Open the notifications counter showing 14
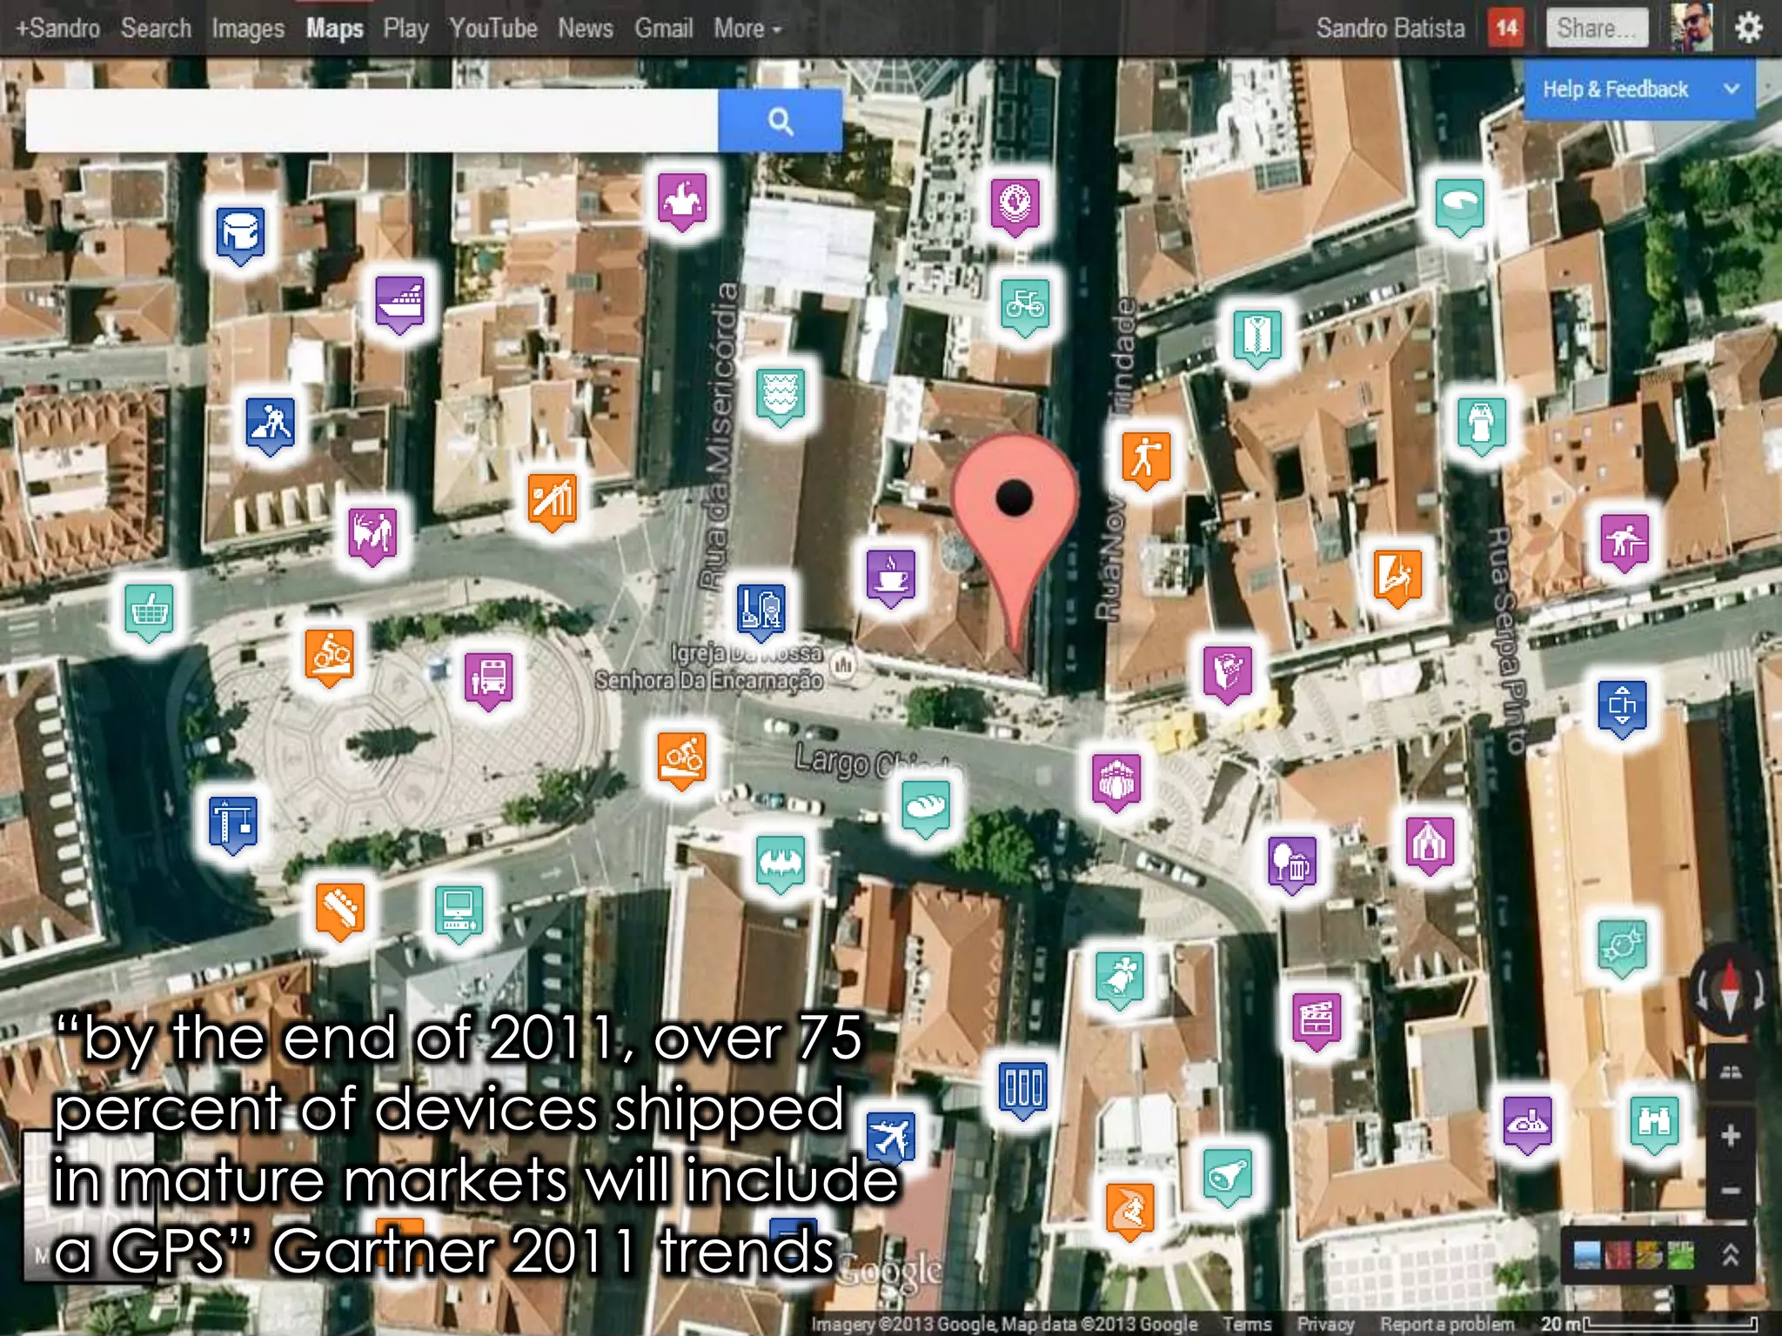Viewport: 1782px width, 1336px height. [x=1506, y=29]
